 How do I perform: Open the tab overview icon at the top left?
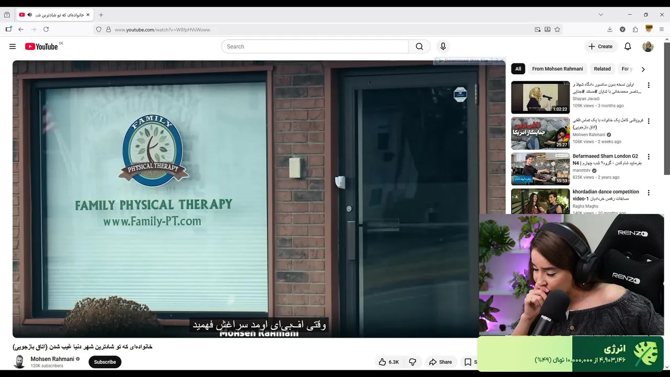[x=7, y=15]
